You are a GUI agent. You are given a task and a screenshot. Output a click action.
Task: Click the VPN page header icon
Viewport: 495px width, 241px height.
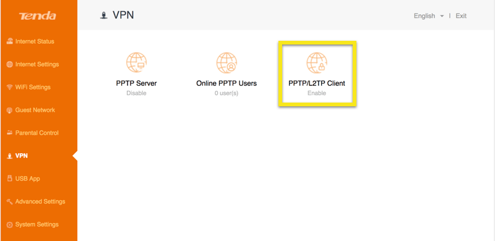click(x=103, y=15)
